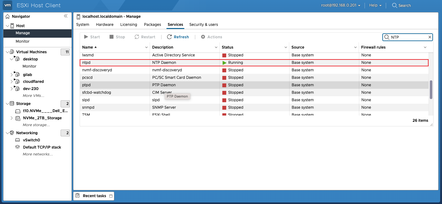This screenshot has width=442, height=204.
Task: Click the global Search magnifier icon
Action: point(395,5)
